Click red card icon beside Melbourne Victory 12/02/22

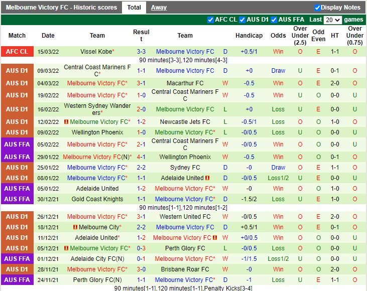pos(66,121)
